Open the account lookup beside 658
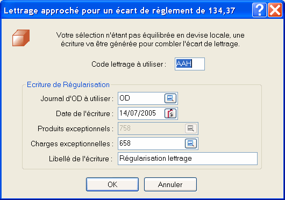285x200 pixels. pyautogui.click(x=191, y=144)
